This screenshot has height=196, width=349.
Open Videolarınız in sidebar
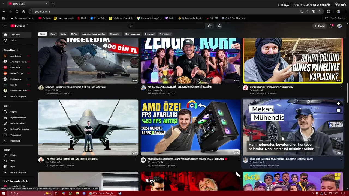click(x=17, y=135)
